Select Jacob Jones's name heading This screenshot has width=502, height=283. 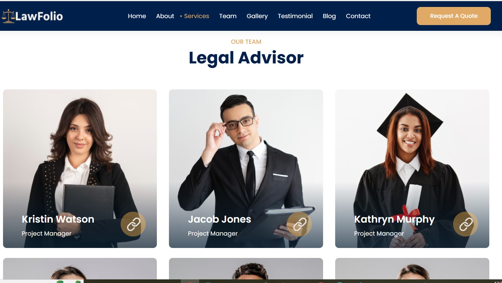tap(219, 219)
